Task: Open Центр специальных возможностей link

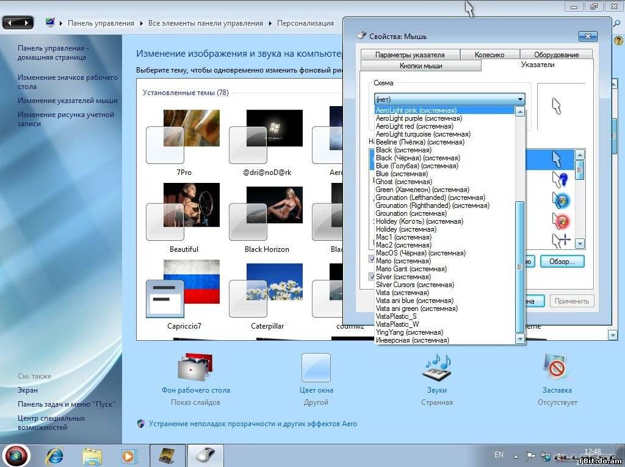Action: click(x=51, y=423)
